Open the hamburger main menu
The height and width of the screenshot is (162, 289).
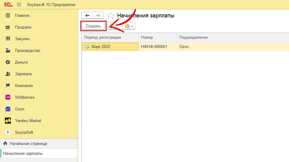click(x=19, y=5)
